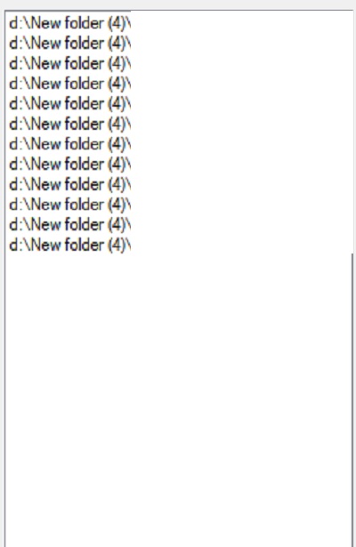Click the empty area below the list entries

pos(178,401)
